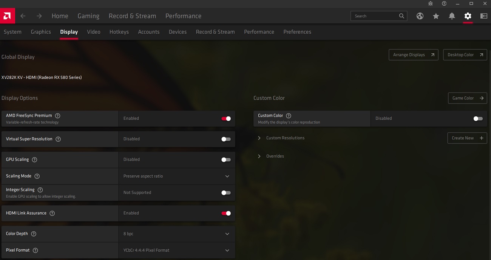Open the Color Depth dropdown
Image resolution: width=491 pixels, height=260 pixels.
pyautogui.click(x=177, y=234)
